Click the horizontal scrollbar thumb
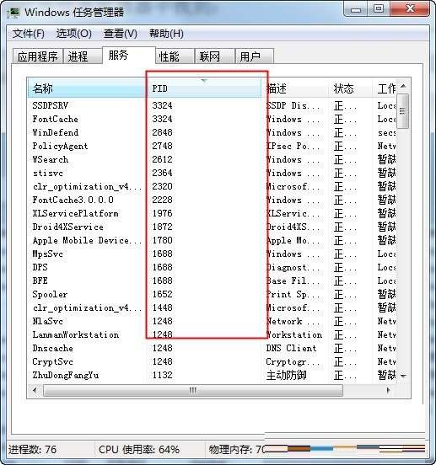The height and width of the screenshot is (465, 436). (193, 391)
